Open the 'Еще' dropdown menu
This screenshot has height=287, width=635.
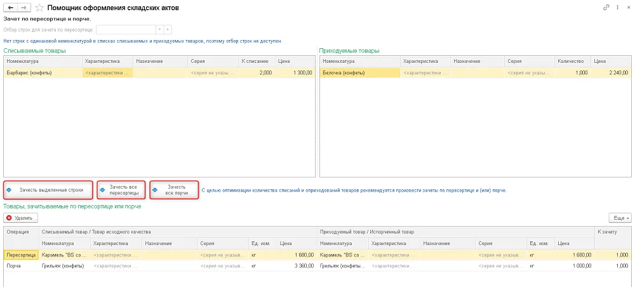(620, 218)
